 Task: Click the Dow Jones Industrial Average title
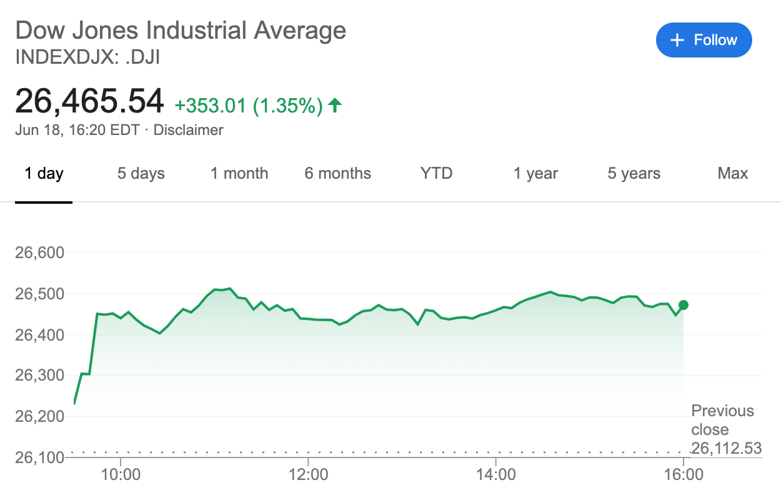pos(181,30)
